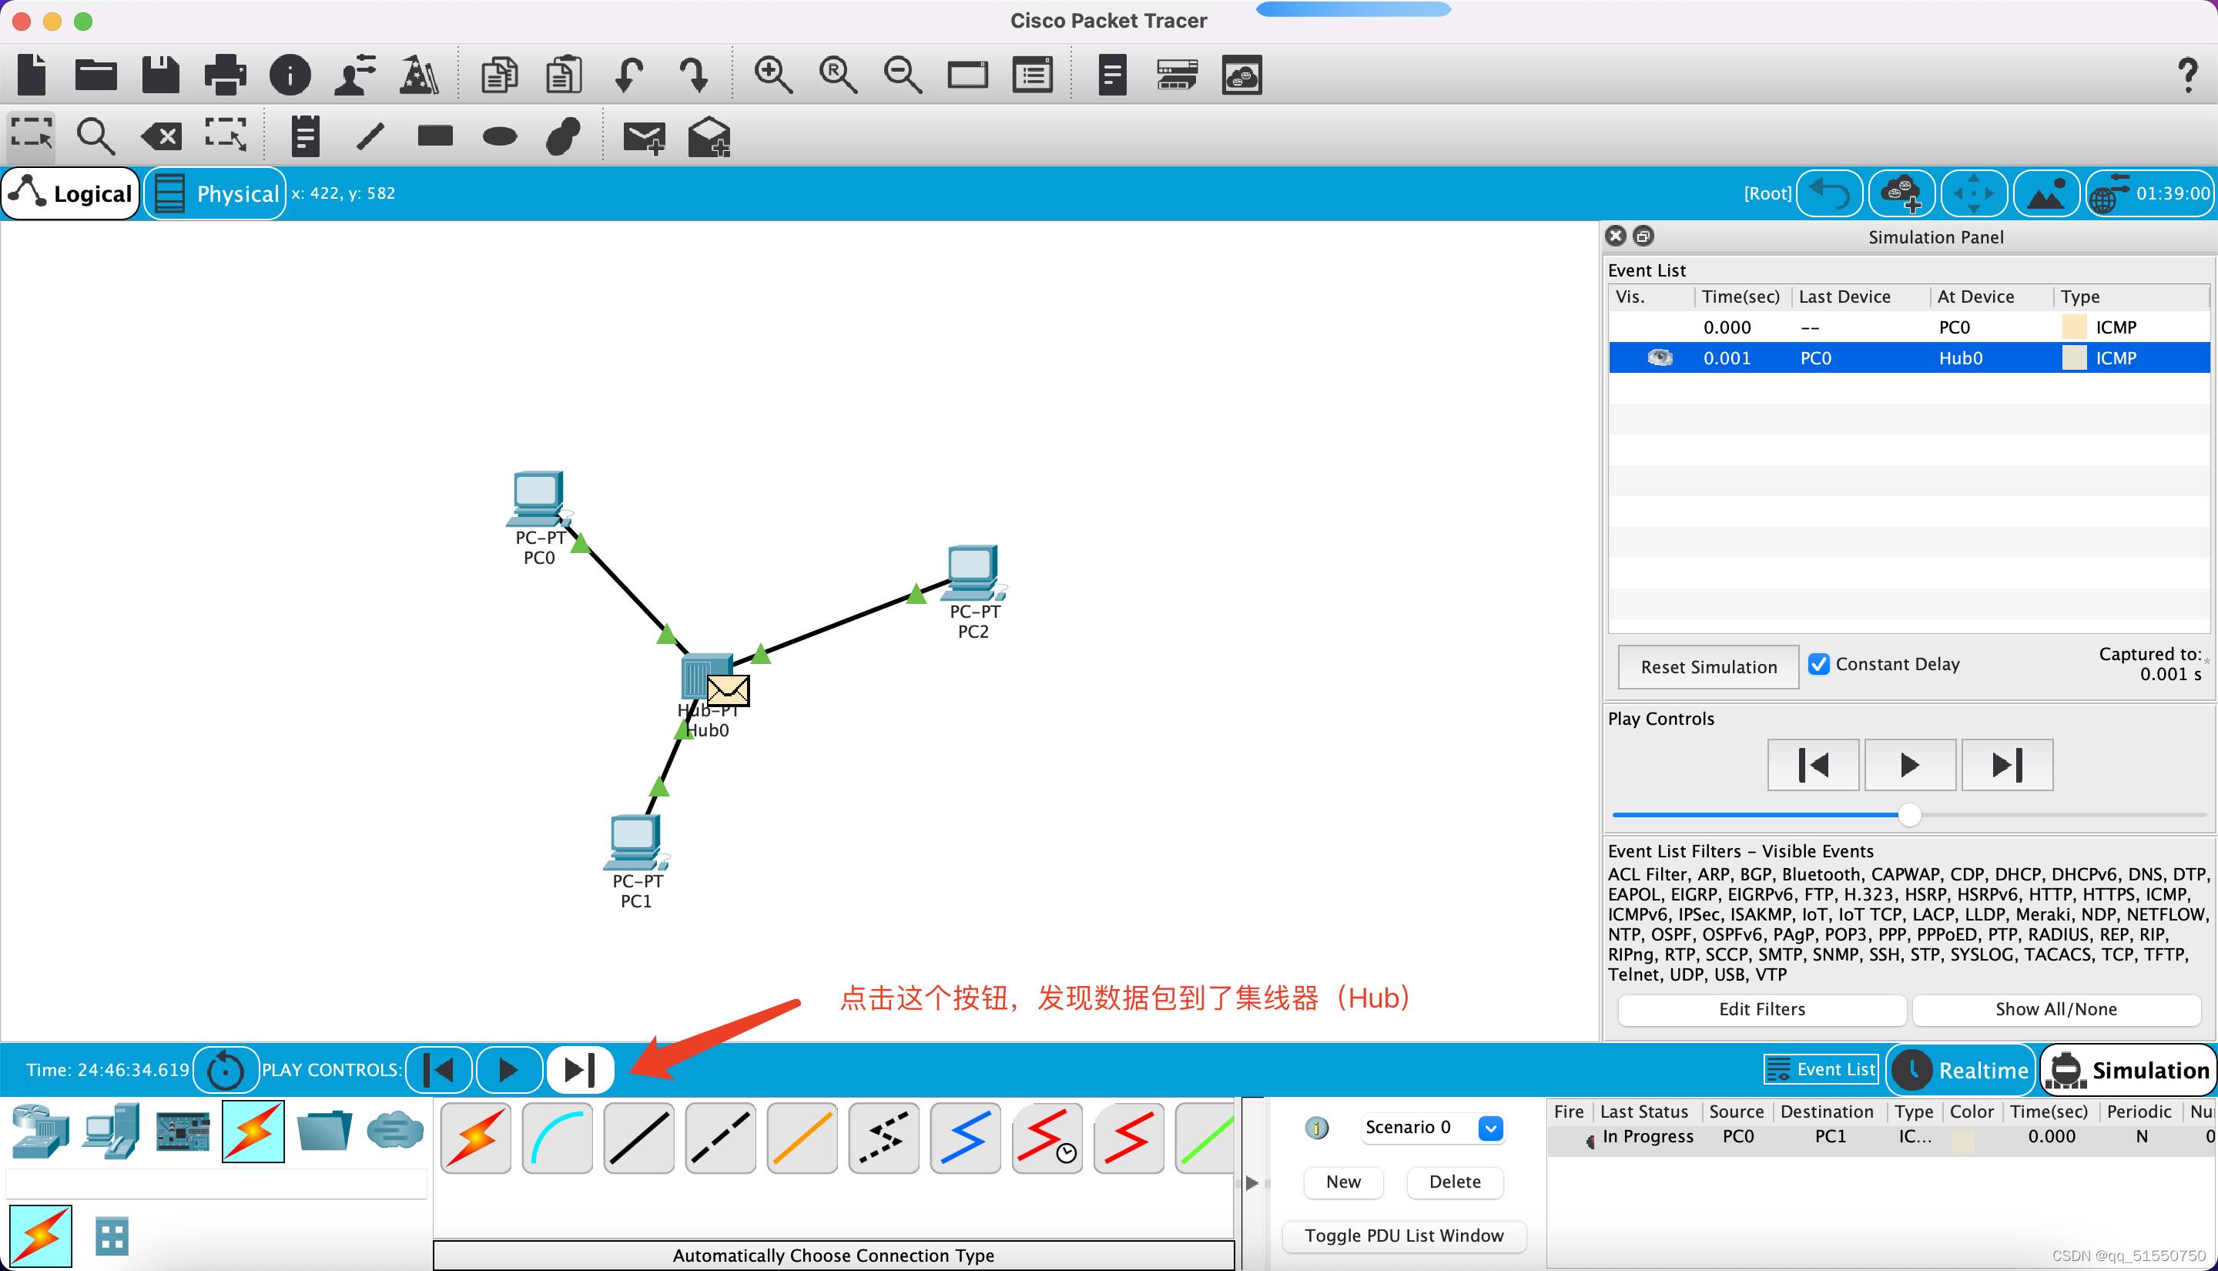Select the Delete tool
Screen dimensions: 2218x1271
coord(162,136)
